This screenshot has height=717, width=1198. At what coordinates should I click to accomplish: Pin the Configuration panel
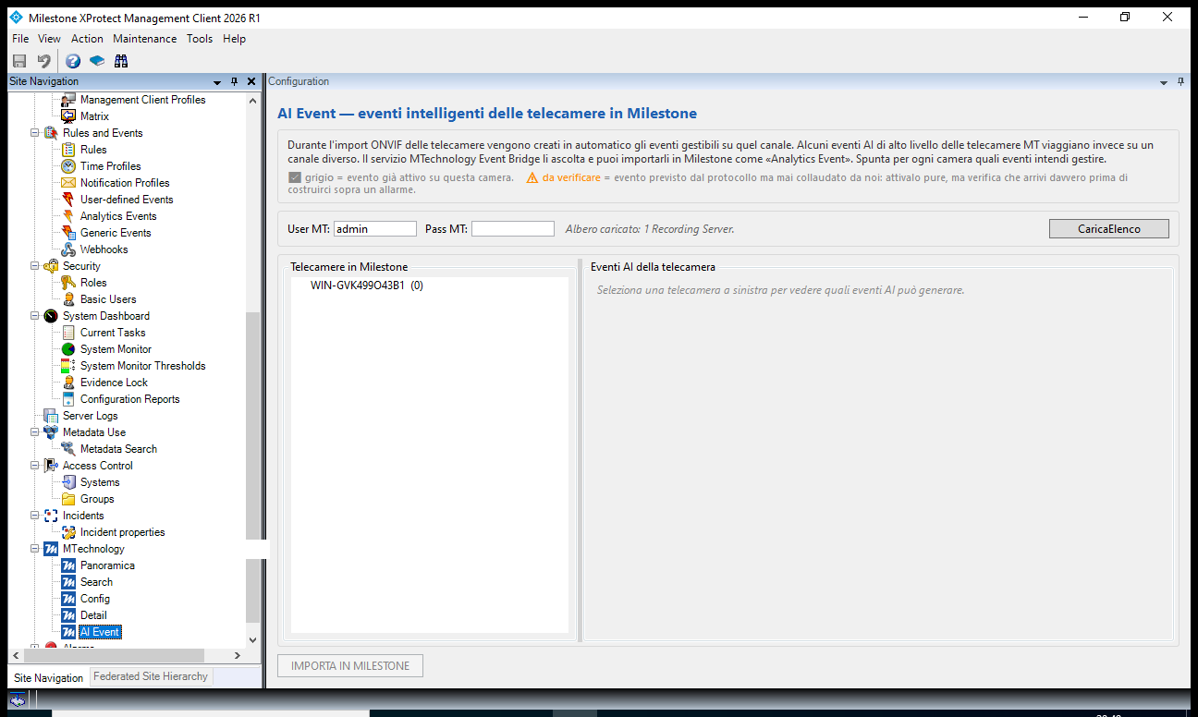(1180, 82)
